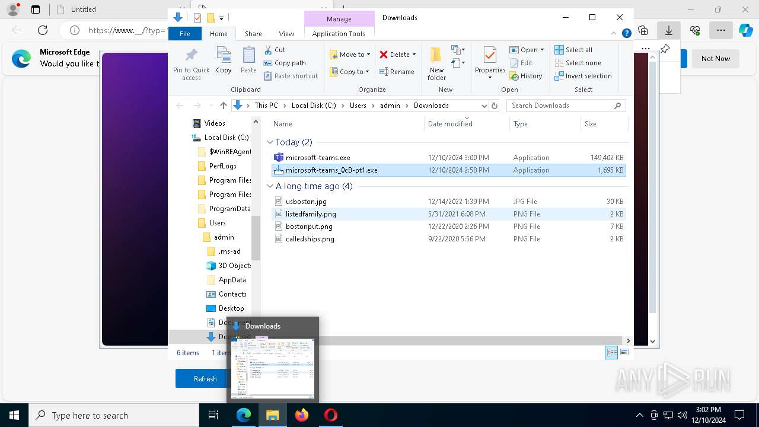
Task: Switch to the View tab
Action: pos(286,34)
